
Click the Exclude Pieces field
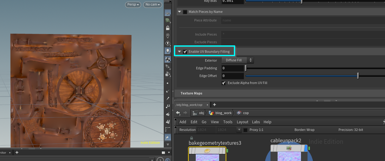(303, 42)
